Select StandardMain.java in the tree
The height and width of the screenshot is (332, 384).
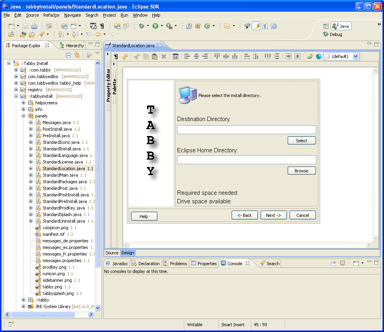pos(60,175)
